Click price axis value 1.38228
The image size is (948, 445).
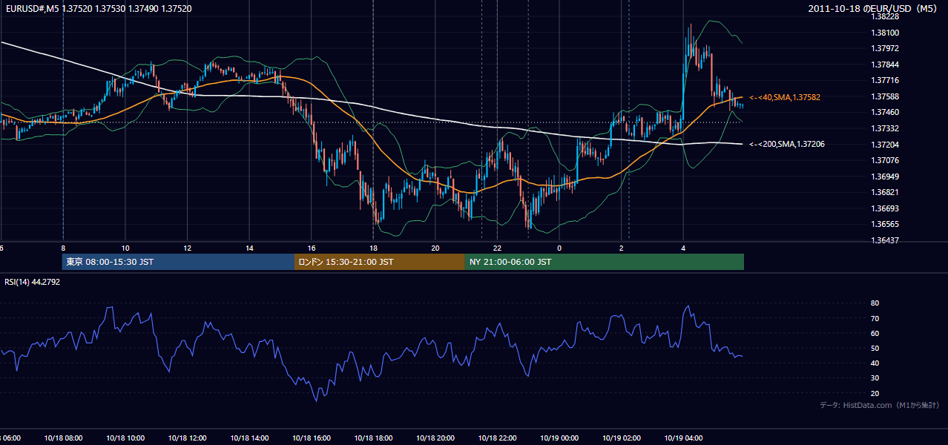point(886,16)
